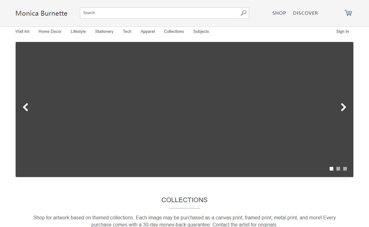This screenshot has width=369, height=227.
Task: Open the Tech menu
Action: tap(127, 31)
